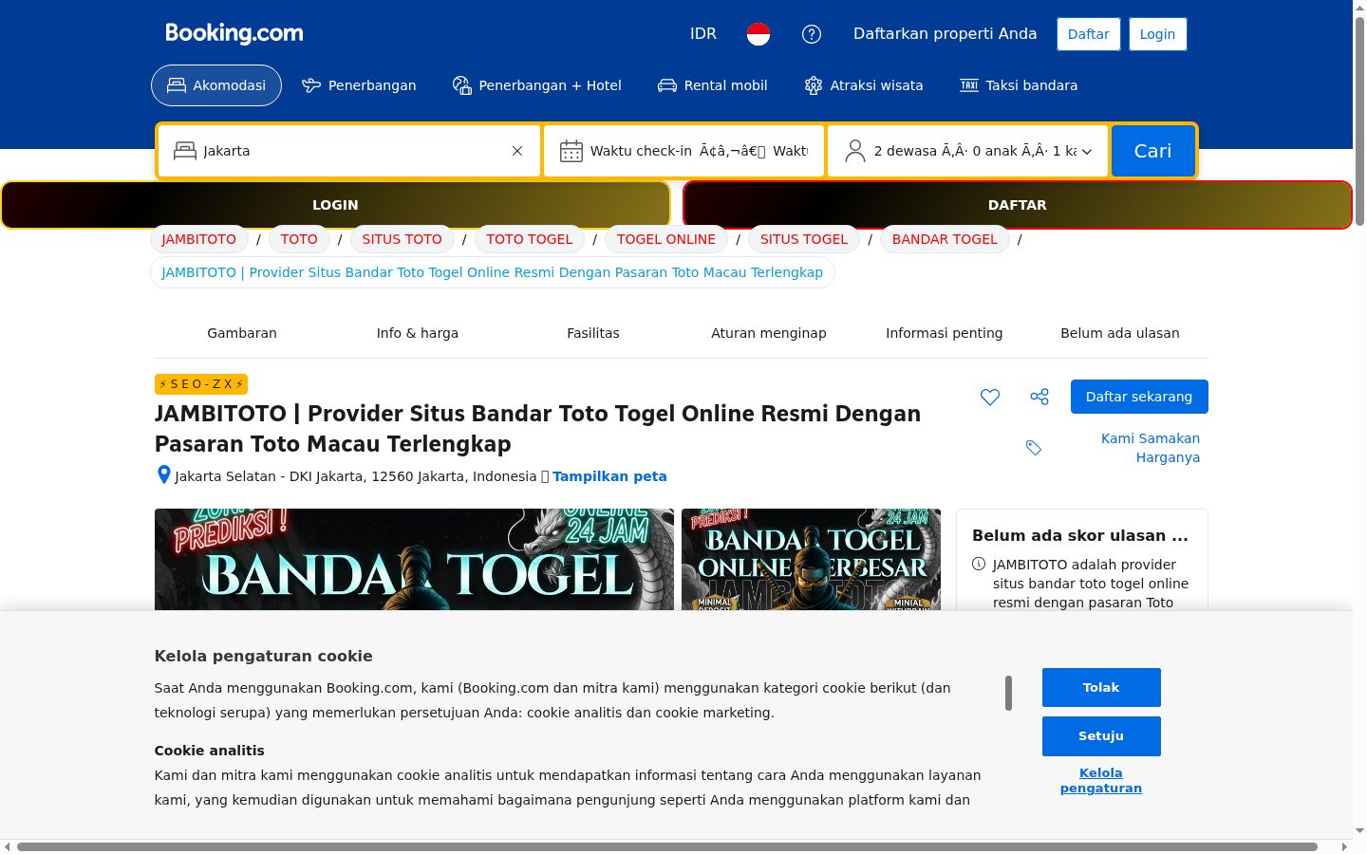Viewport: 1367px width, 854px height.
Task: Go to Info & harga tab
Action: click(418, 333)
